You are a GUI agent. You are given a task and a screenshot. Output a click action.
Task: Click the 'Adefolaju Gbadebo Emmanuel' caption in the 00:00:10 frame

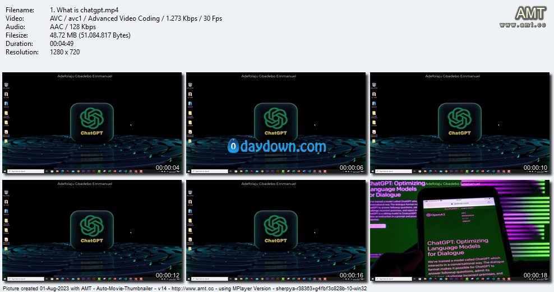click(x=453, y=76)
